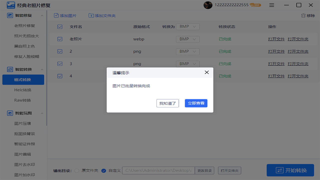The width and height of the screenshot is (320, 180).
Task: Collapse the 智能修复 sidebar section
Action: (x=42, y=15)
